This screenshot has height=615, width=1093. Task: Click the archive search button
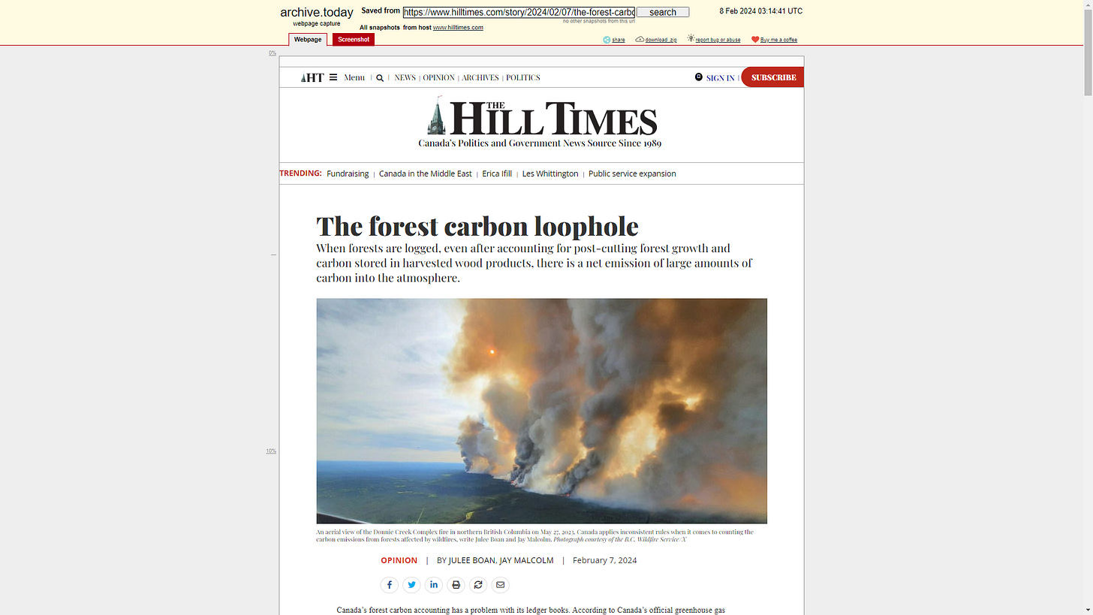point(663,12)
